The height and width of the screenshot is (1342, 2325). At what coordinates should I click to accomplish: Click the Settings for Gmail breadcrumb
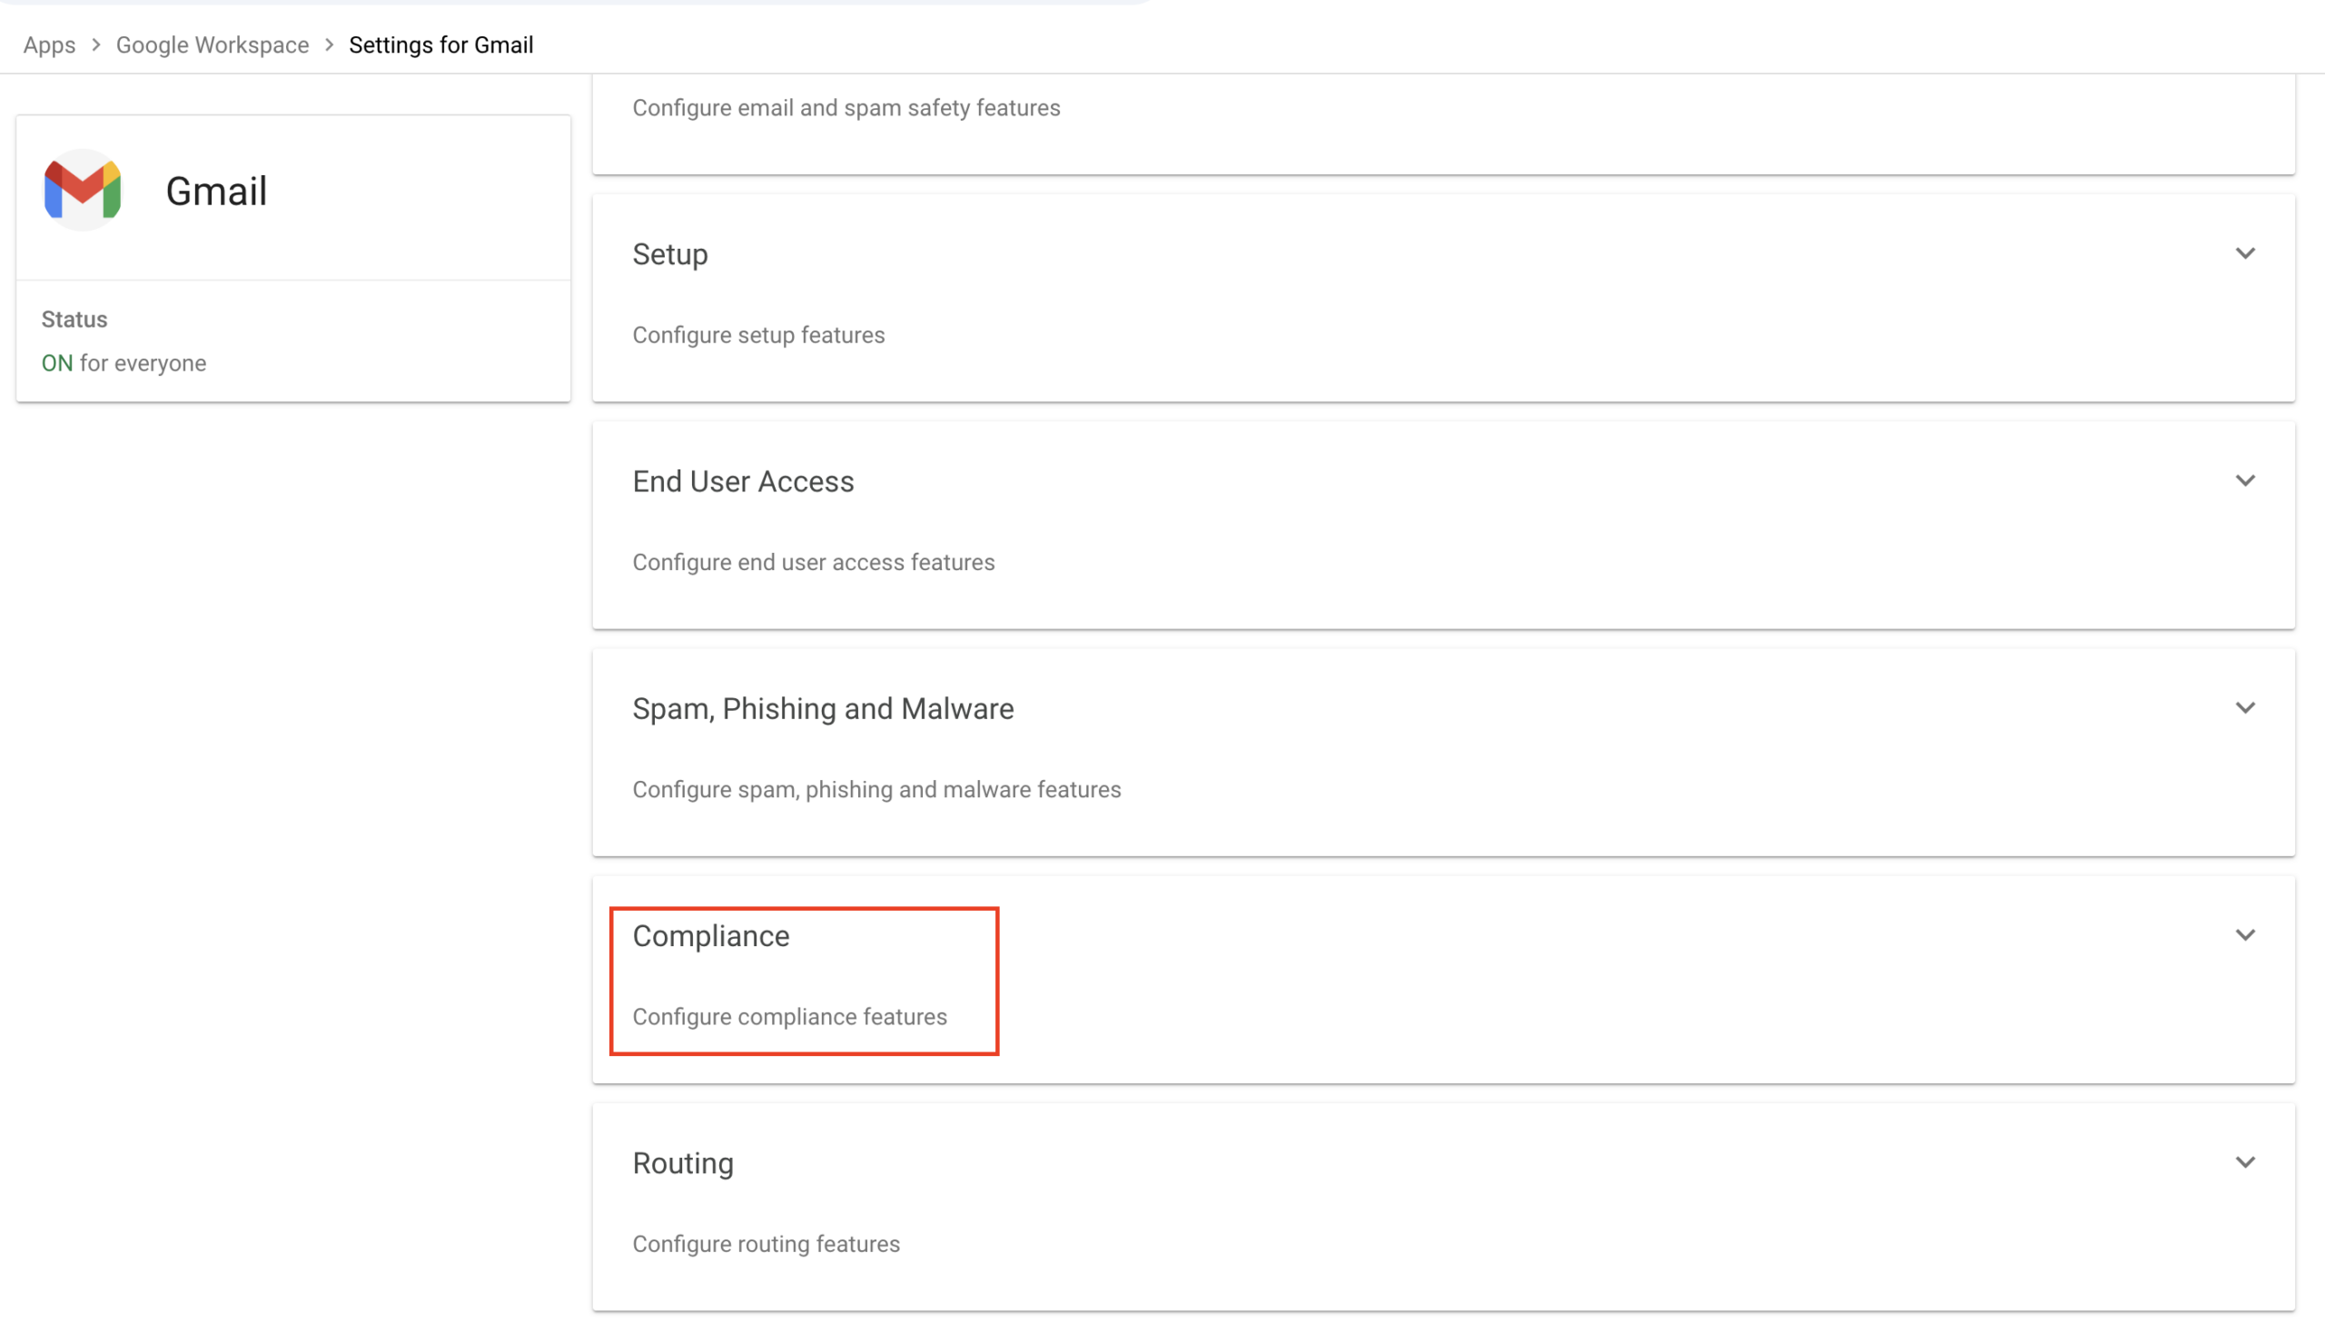(440, 44)
